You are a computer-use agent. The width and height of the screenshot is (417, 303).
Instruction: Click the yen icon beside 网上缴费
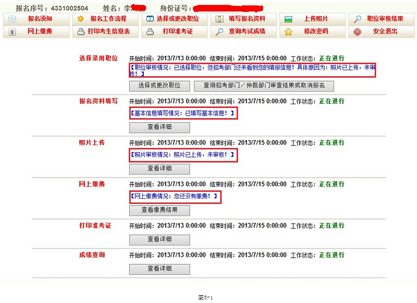tap(13, 31)
